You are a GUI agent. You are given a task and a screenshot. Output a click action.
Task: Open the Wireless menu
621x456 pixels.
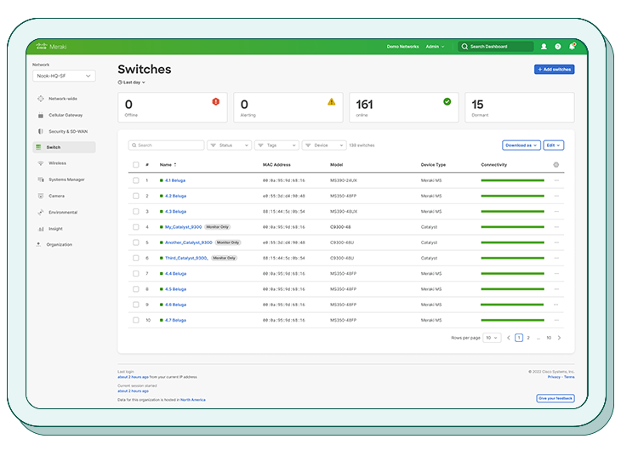coord(58,163)
